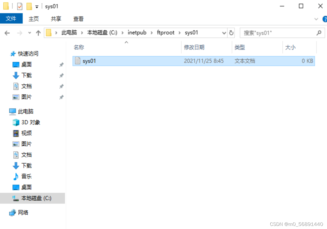Maximize the sys01 window

(301, 6)
